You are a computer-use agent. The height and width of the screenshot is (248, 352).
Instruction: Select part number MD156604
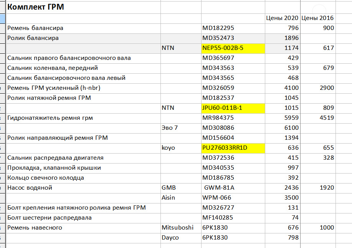pos(233,138)
